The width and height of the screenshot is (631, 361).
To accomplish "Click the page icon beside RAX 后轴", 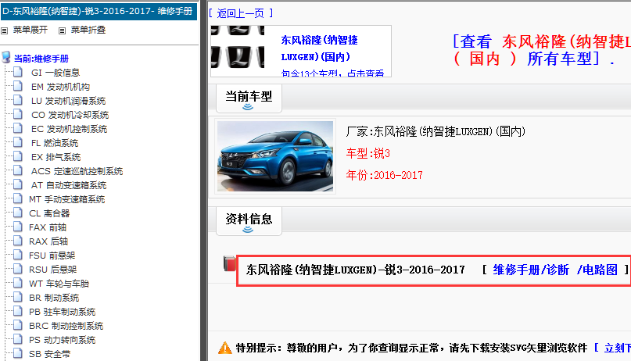I will pyautogui.click(x=18, y=241).
